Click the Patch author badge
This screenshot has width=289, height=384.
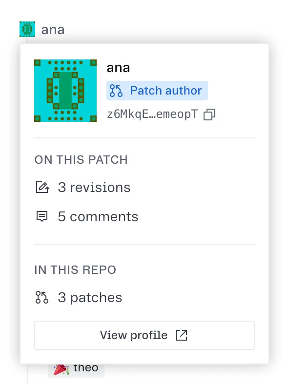pos(157,91)
